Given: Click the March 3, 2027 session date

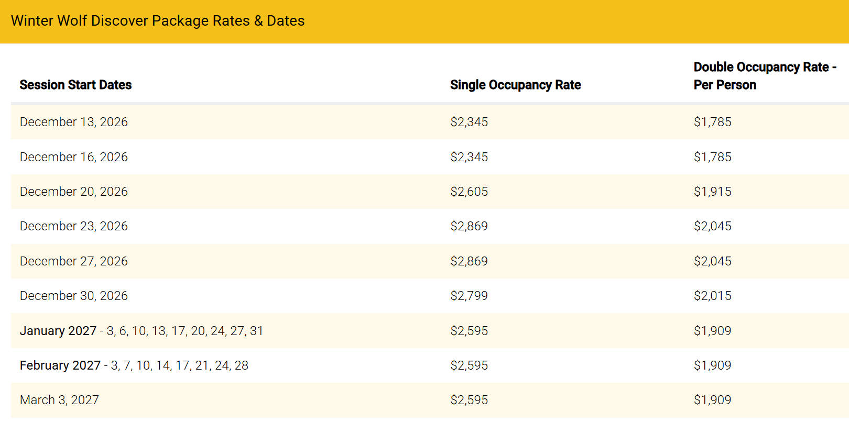Looking at the screenshot, I should point(59,400).
